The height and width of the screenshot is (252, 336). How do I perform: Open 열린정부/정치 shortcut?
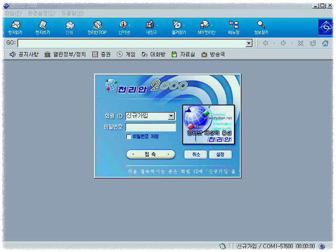65,55
